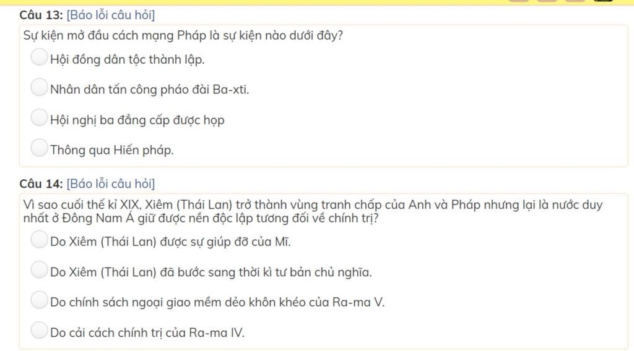This screenshot has width=634, height=351.
Task: Click the answer text "Thông qua Hiến pháp."
Action: point(112,150)
